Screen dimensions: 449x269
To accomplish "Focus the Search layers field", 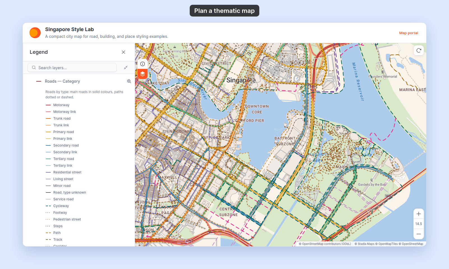I will coord(72,68).
